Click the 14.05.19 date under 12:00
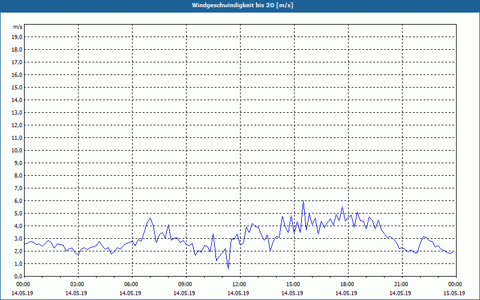This screenshot has height=300, width=480. [238, 293]
